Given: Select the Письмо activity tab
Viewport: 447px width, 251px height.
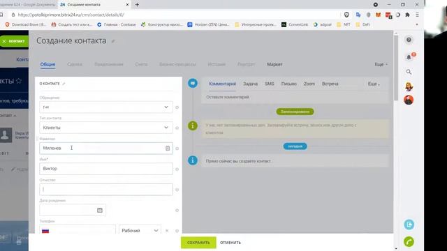Looking at the screenshot, I should pos(288,84).
